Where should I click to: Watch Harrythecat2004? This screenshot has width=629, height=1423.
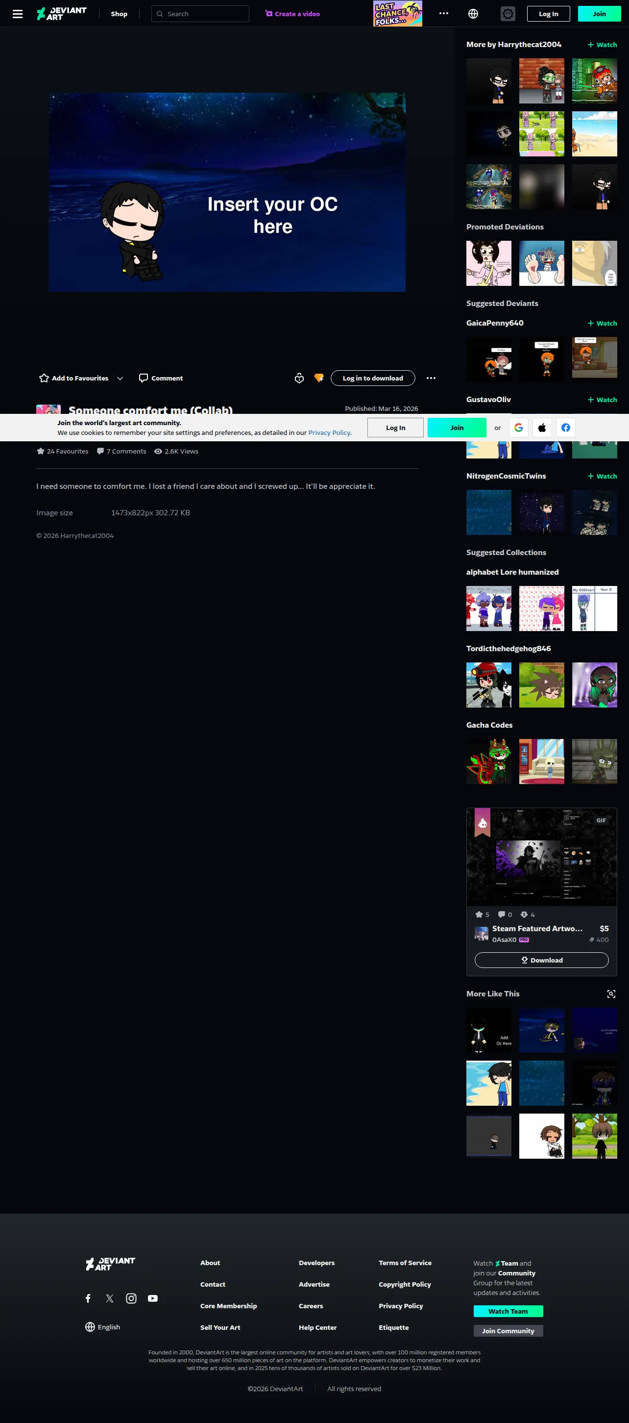click(x=602, y=45)
